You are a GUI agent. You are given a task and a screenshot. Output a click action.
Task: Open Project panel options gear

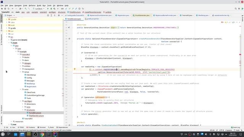59,15
